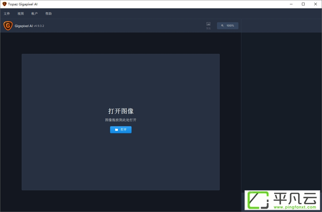322x212 pixels.
Task: Open the 帐户 menu
Action: click(35, 14)
